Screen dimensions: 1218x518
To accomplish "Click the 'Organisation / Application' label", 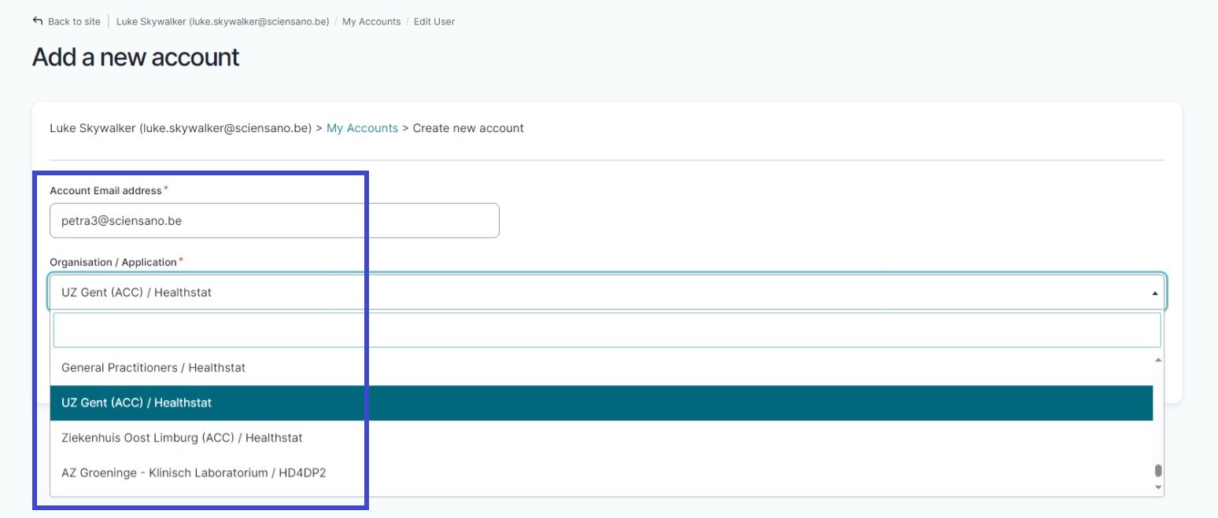I will pyautogui.click(x=113, y=263).
